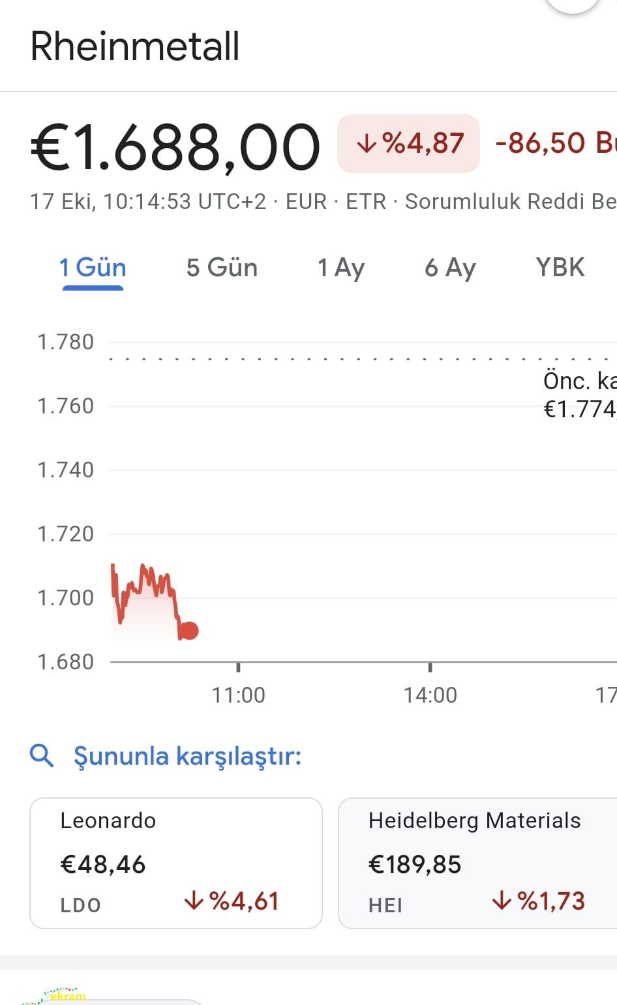Viewport: 617px width, 1005px height.
Task: Open the 6 Ay chart view
Action: [x=450, y=268]
